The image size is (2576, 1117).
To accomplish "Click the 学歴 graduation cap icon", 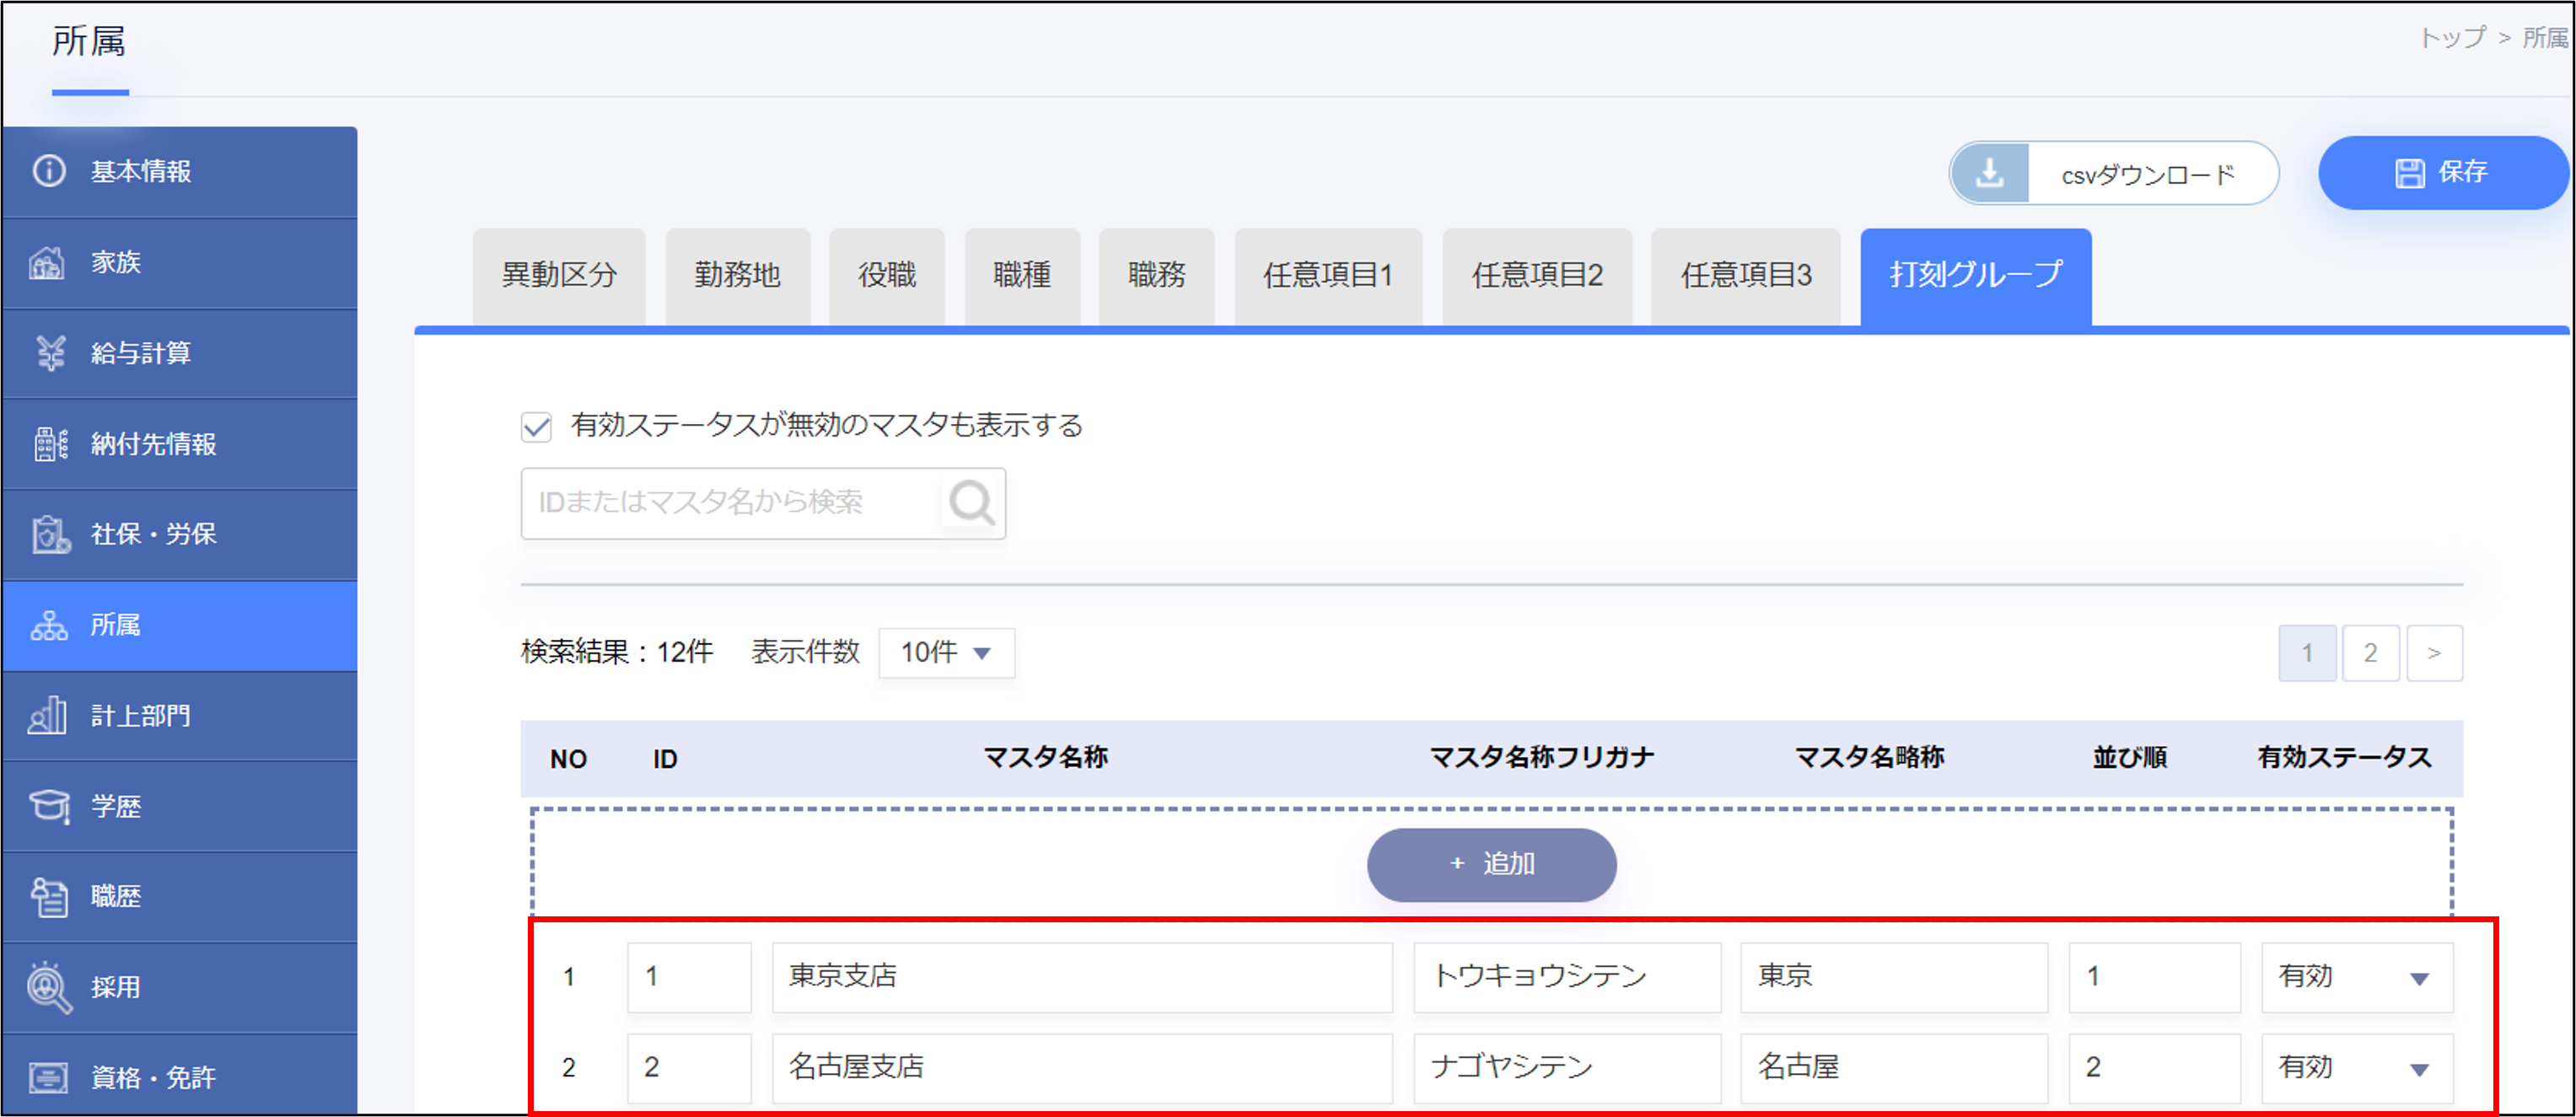I will pos(49,807).
